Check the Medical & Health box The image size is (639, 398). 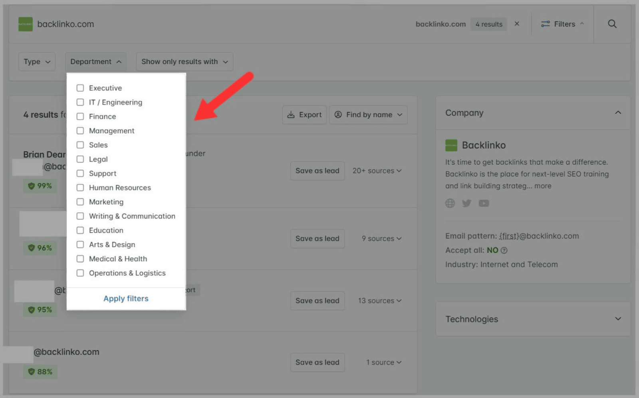point(80,259)
